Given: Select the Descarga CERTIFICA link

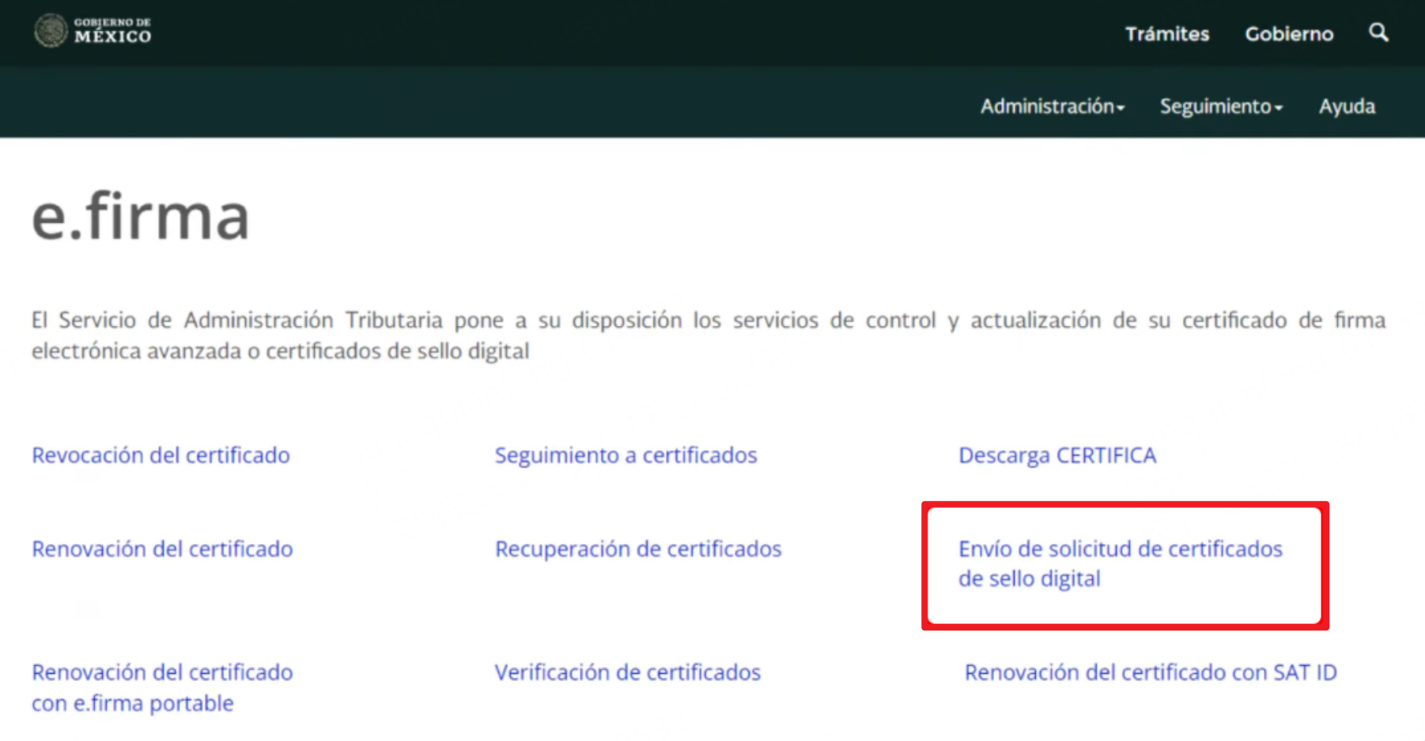Looking at the screenshot, I should coord(1057,455).
